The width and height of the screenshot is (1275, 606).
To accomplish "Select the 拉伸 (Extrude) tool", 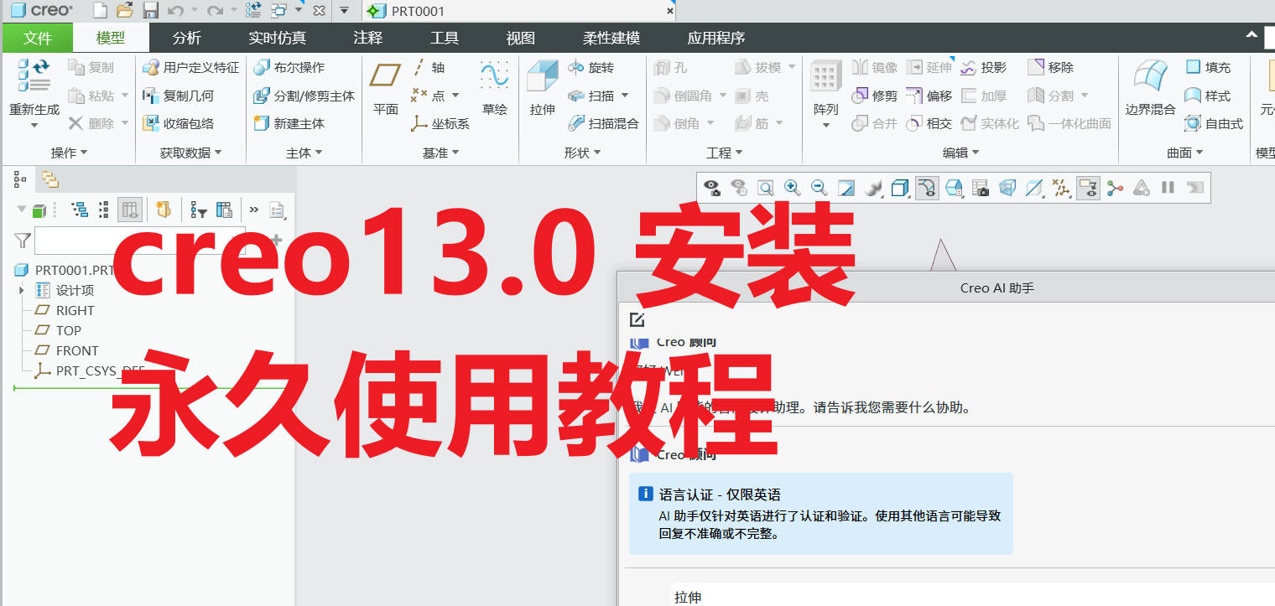I will click(x=543, y=87).
